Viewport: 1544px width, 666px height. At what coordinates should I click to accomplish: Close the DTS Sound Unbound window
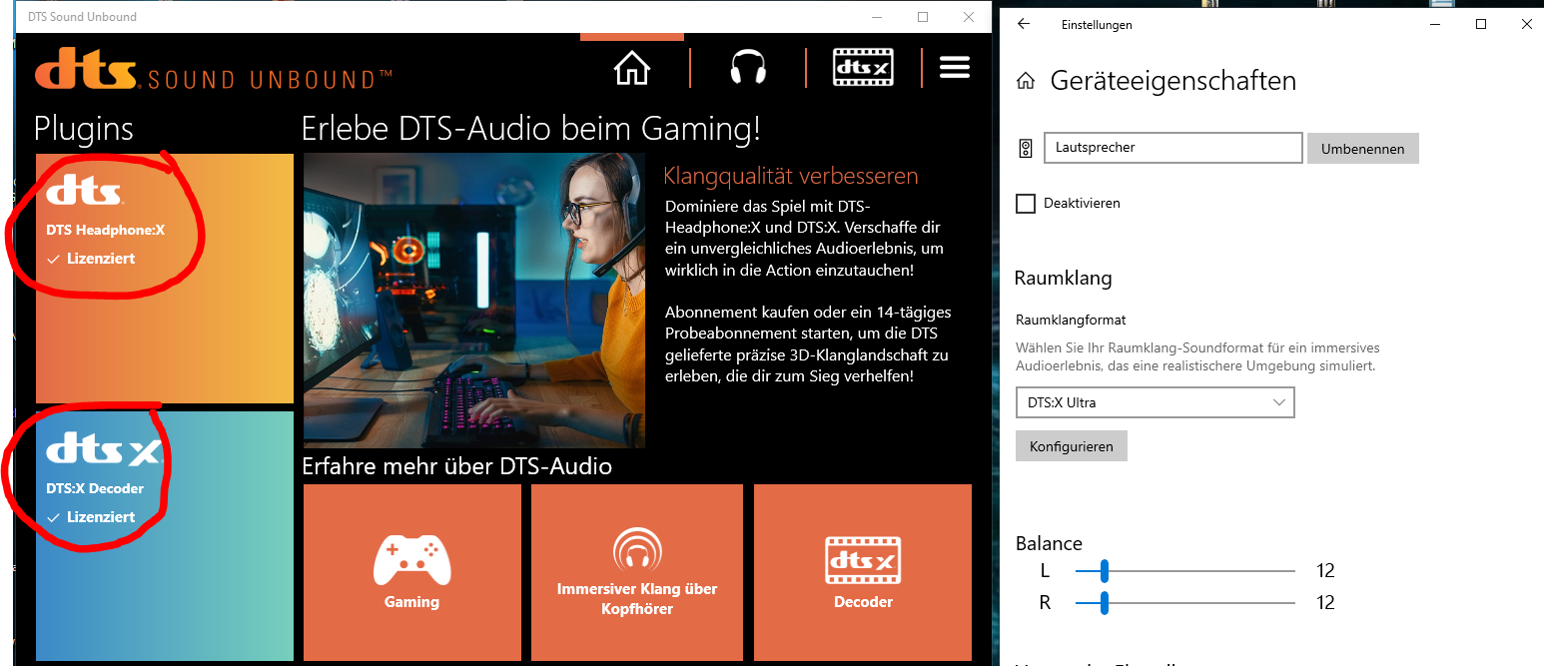coord(969,17)
